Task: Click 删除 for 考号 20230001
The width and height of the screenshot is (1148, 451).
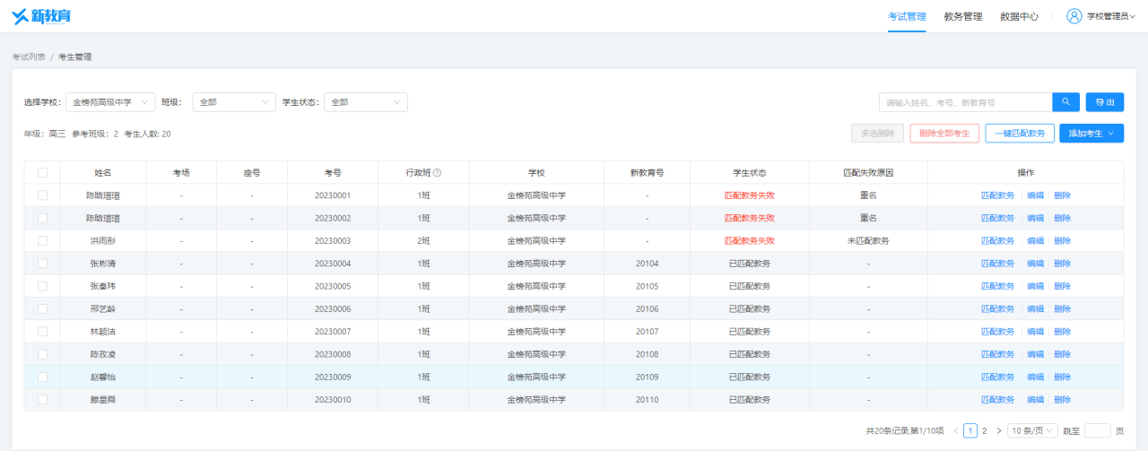Action: [1063, 195]
